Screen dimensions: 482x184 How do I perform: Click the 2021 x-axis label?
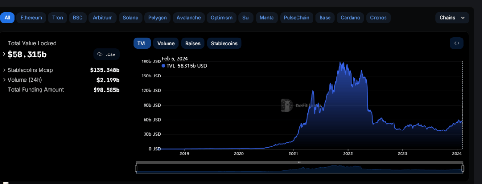pyautogui.click(x=294, y=153)
